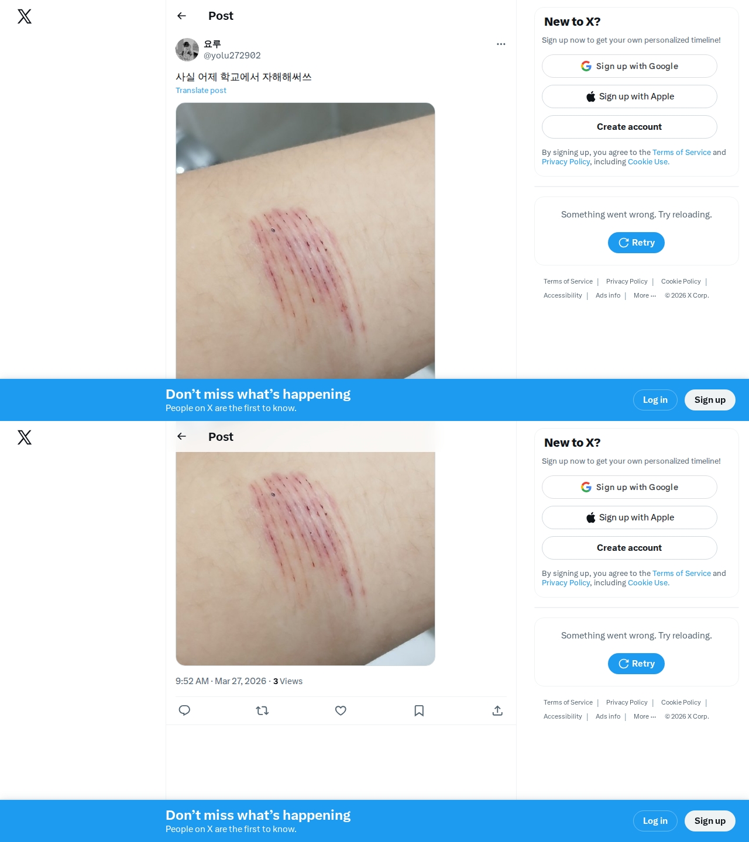Click the Retry button beside the post's view count
749x842 pixels.
pos(636,664)
